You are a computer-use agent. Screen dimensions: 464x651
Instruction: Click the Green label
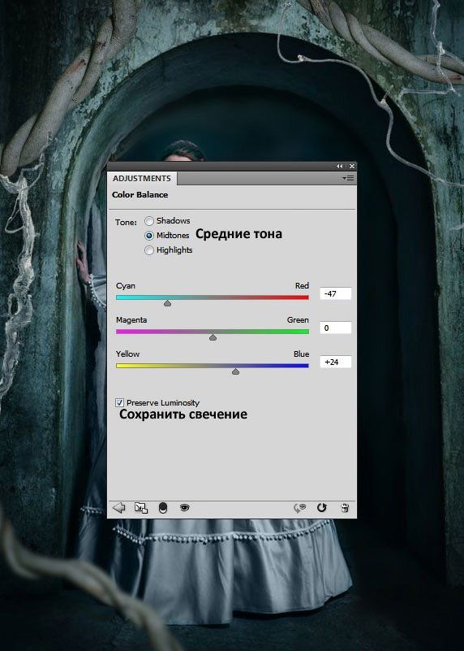[298, 319]
